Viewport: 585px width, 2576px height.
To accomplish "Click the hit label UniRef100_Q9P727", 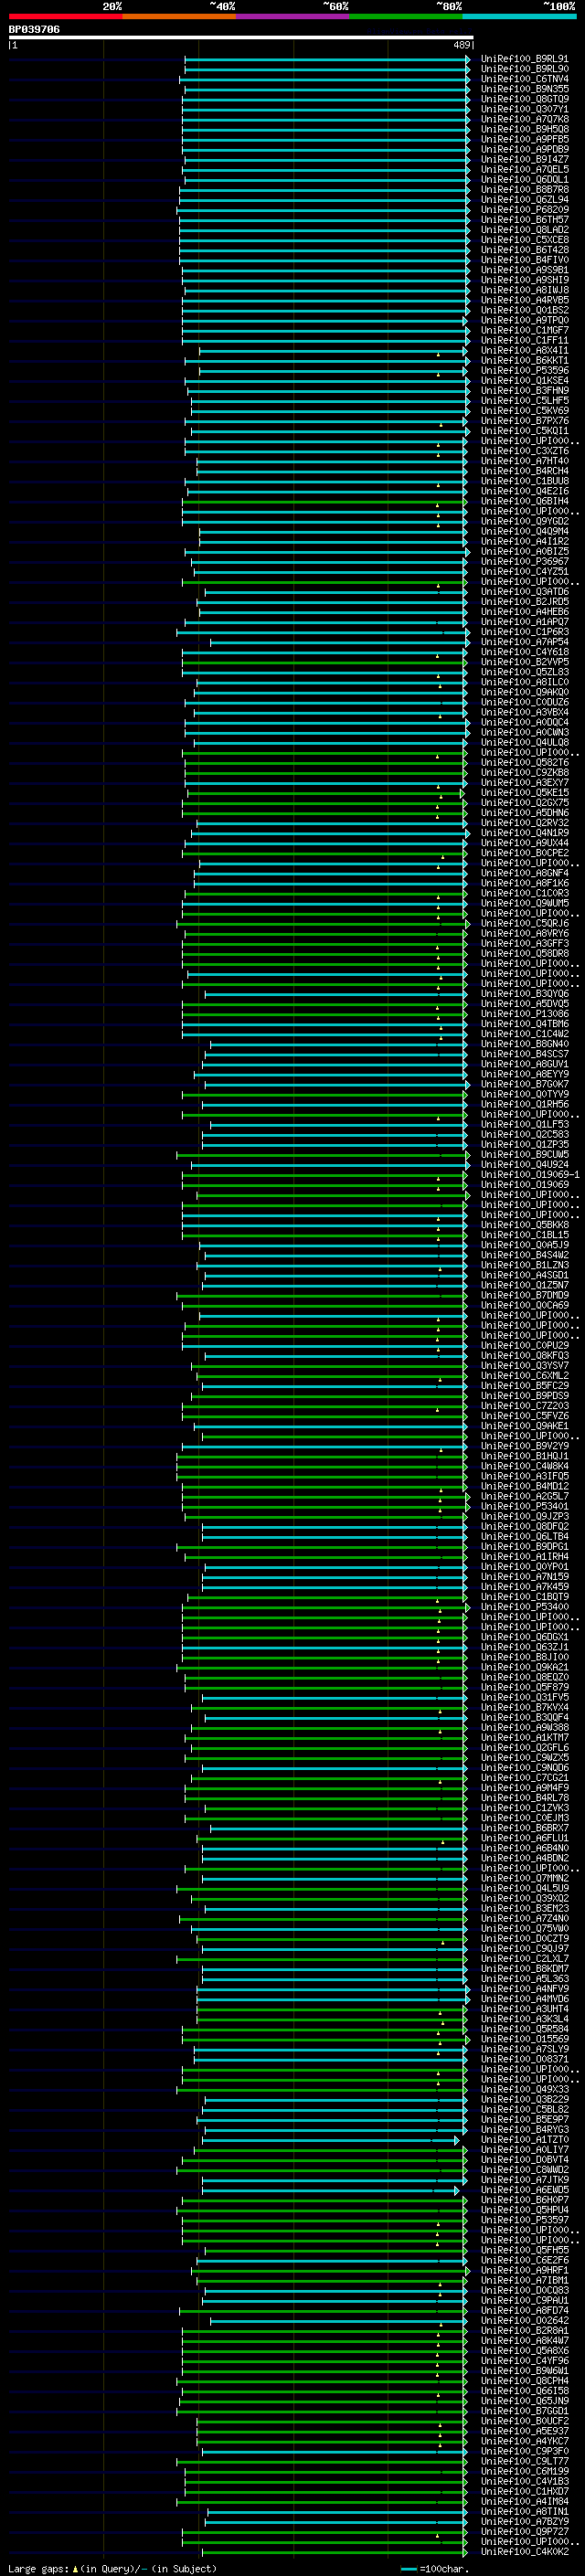I will point(524,2532).
